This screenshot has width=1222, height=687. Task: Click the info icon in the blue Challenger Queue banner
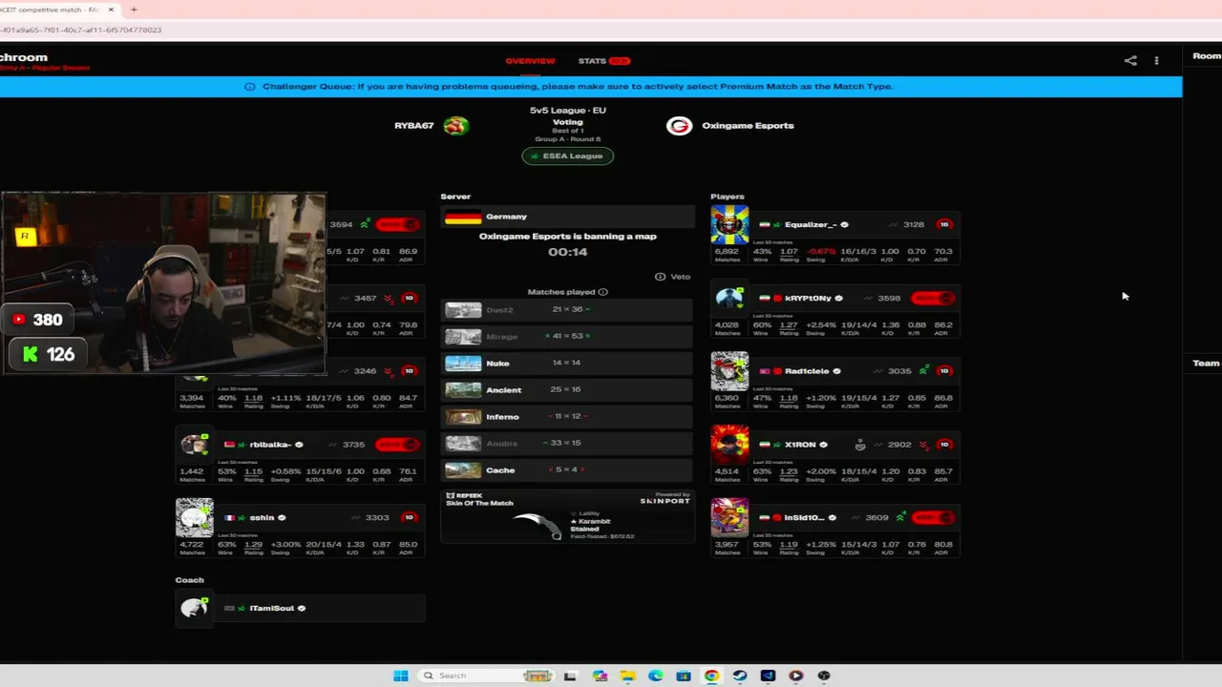click(250, 87)
